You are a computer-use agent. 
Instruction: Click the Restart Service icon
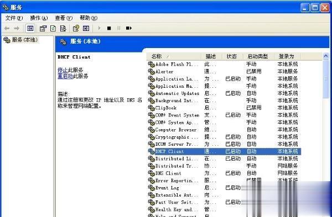pyautogui.click(x=128, y=28)
